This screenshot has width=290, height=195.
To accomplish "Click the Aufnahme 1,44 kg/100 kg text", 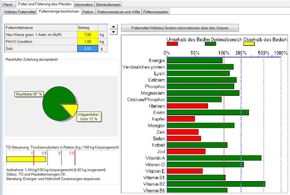I will point(56,170).
